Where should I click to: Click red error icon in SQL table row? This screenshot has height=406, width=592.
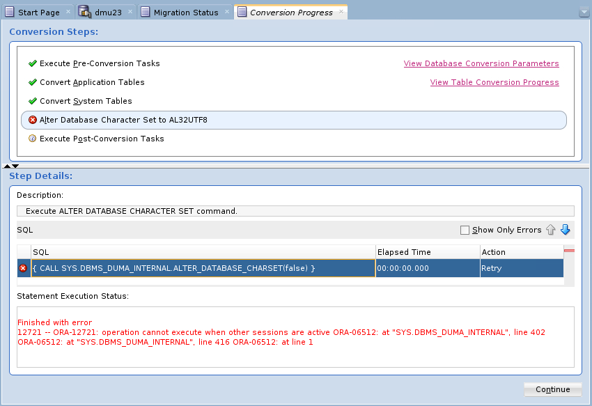(x=23, y=268)
